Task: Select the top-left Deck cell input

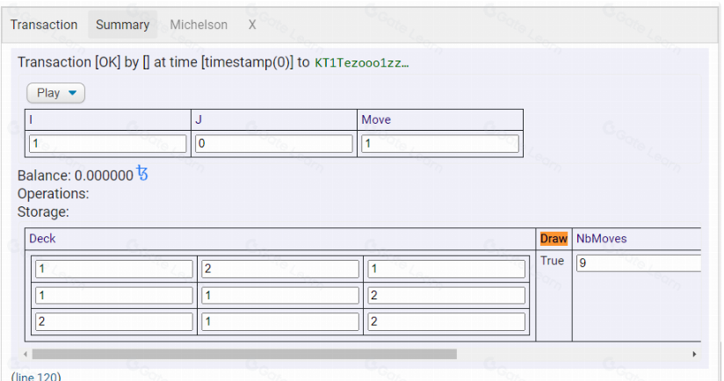Action: (x=113, y=270)
